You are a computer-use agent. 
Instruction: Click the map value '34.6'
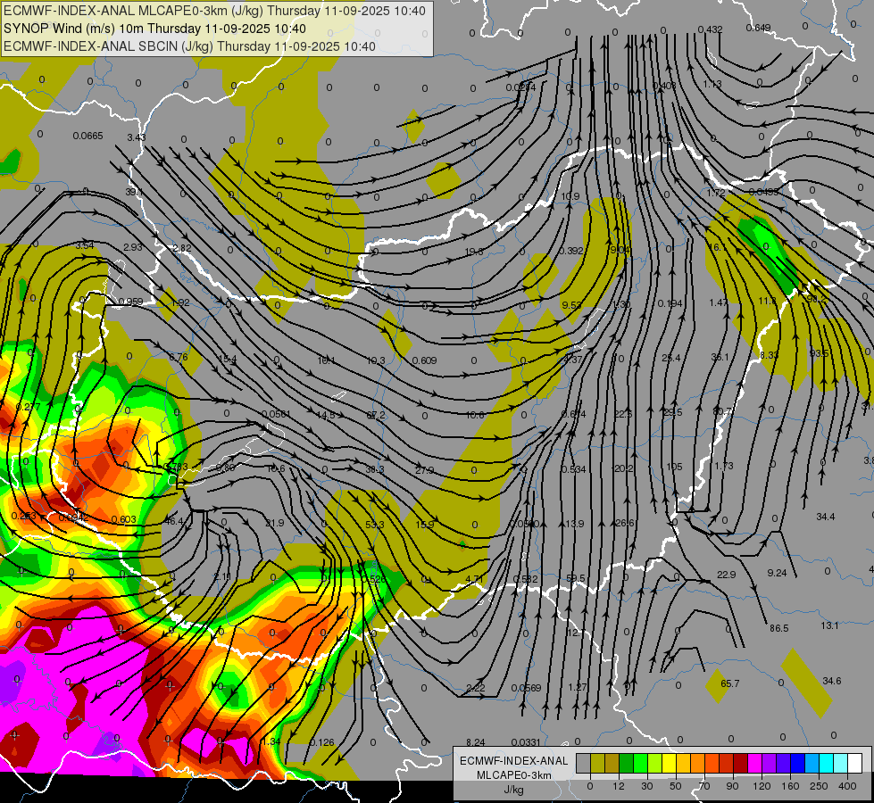[832, 682]
